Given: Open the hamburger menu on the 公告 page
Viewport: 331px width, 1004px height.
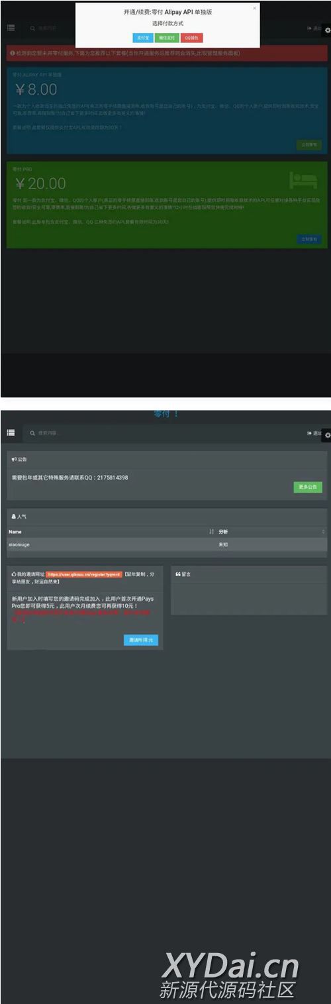Looking at the screenshot, I should point(11,432).
